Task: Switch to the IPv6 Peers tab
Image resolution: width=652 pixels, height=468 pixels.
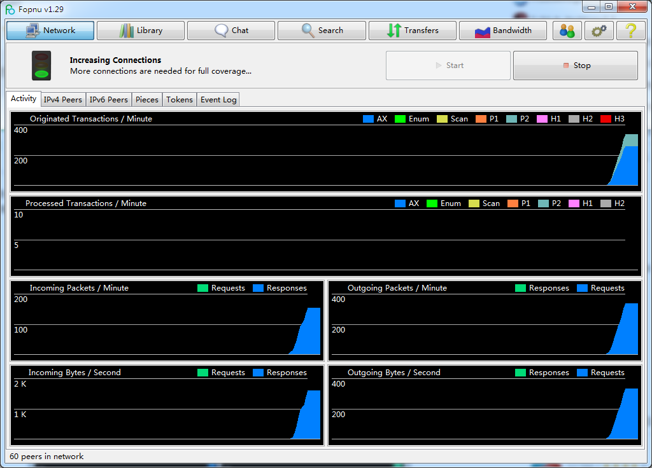Action: (109, 100)
